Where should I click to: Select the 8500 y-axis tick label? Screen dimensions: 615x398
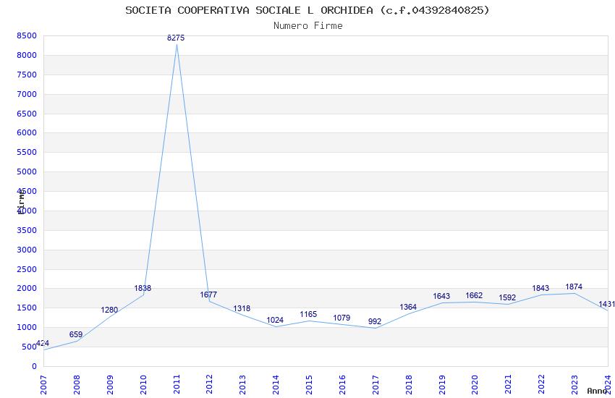click(27, 35)
